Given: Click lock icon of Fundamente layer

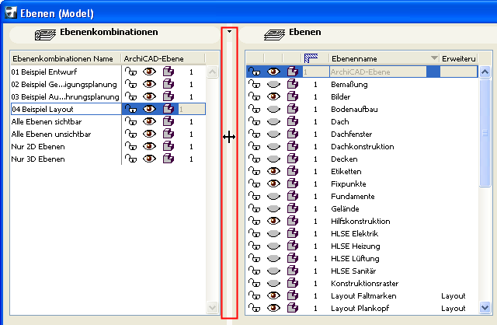Looking at the screenshot, I should click(x=254, y=196).
